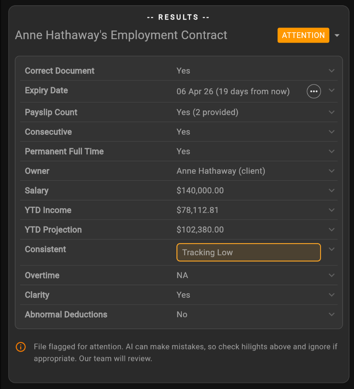This screenshot has width=354, height=389.
Task: Click the three-dots icon beside Expiry Date
Action: pyautogui.click(x=314, y=91)
